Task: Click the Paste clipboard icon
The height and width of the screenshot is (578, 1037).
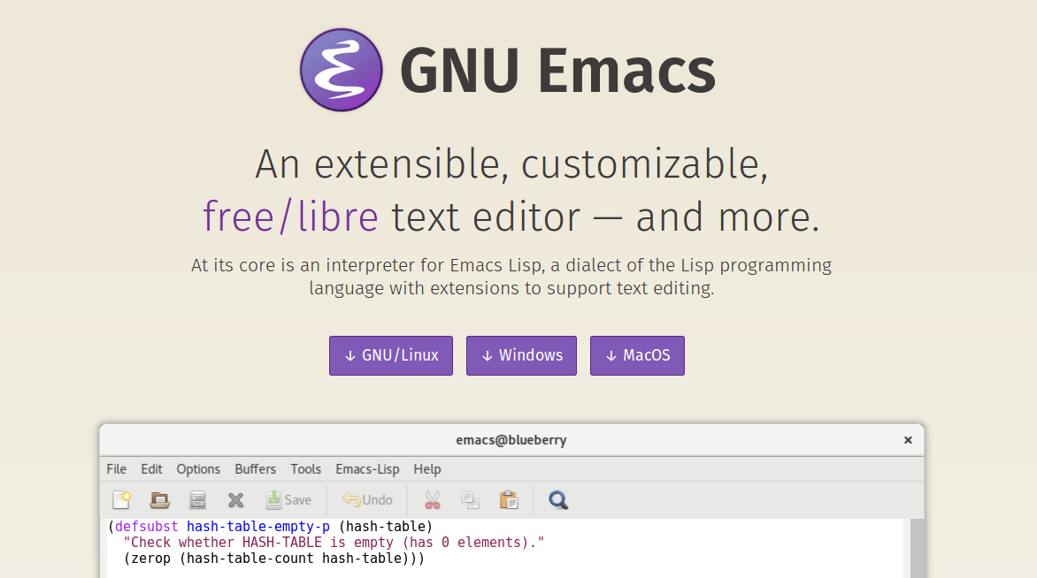Action: [509, 500]
